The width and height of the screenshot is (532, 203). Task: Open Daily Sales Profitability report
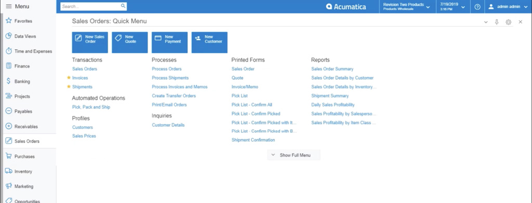tap(333, 105)
